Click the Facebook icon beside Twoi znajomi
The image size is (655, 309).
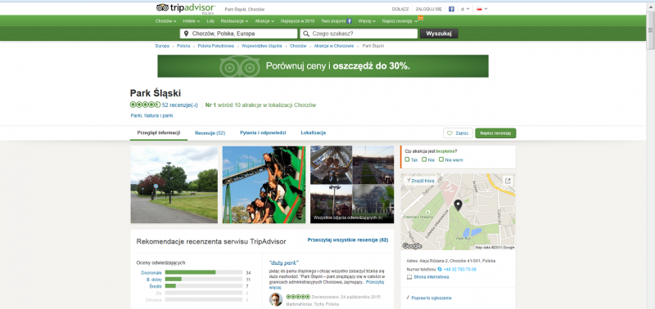(x=350, y=21)
